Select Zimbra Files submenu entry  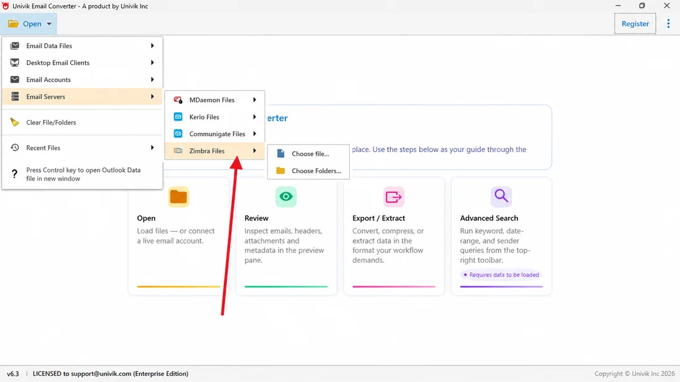215,150
